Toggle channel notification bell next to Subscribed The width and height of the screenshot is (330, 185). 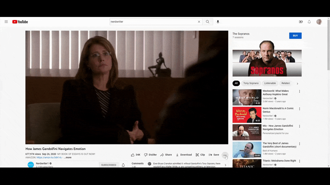pyautogui.click(x=123, y=165)
